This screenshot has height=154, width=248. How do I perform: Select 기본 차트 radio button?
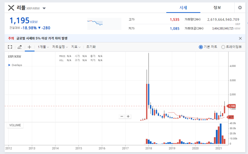[201, 47]
